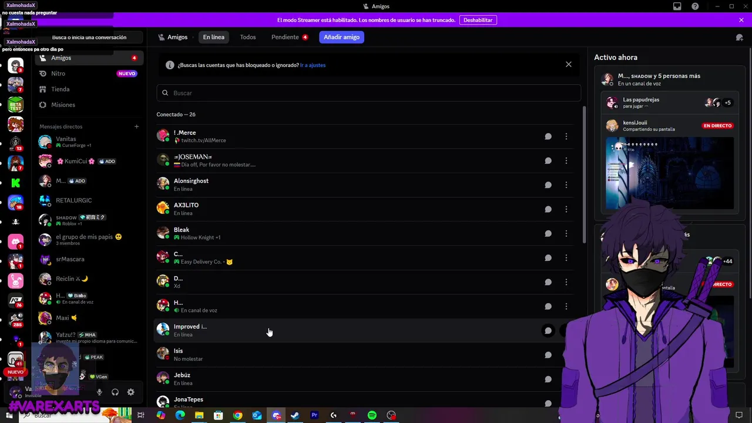Screen dimensions: 752x423
Task: Open Misiones in the sidebar
Action: (x=88, y=105)
